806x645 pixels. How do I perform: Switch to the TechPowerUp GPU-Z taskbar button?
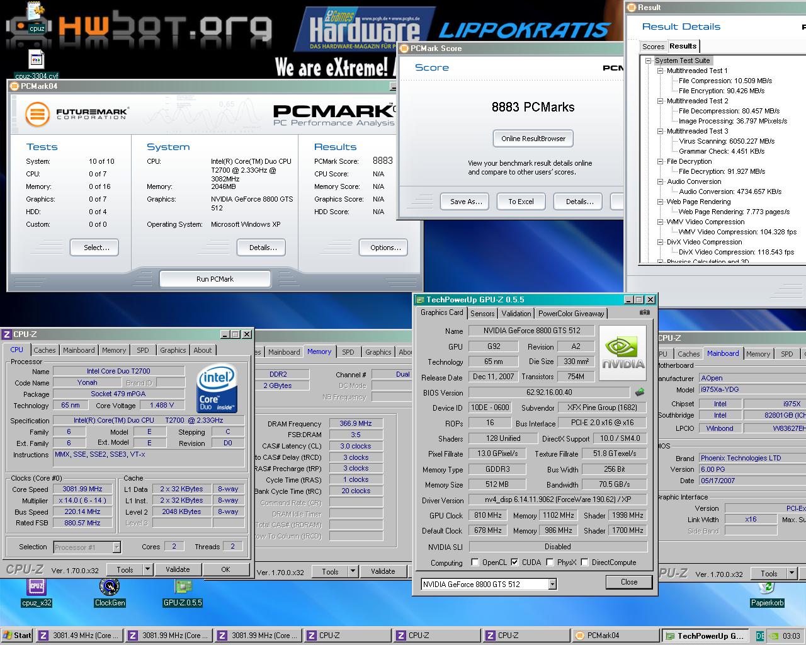tap(706, 636)
